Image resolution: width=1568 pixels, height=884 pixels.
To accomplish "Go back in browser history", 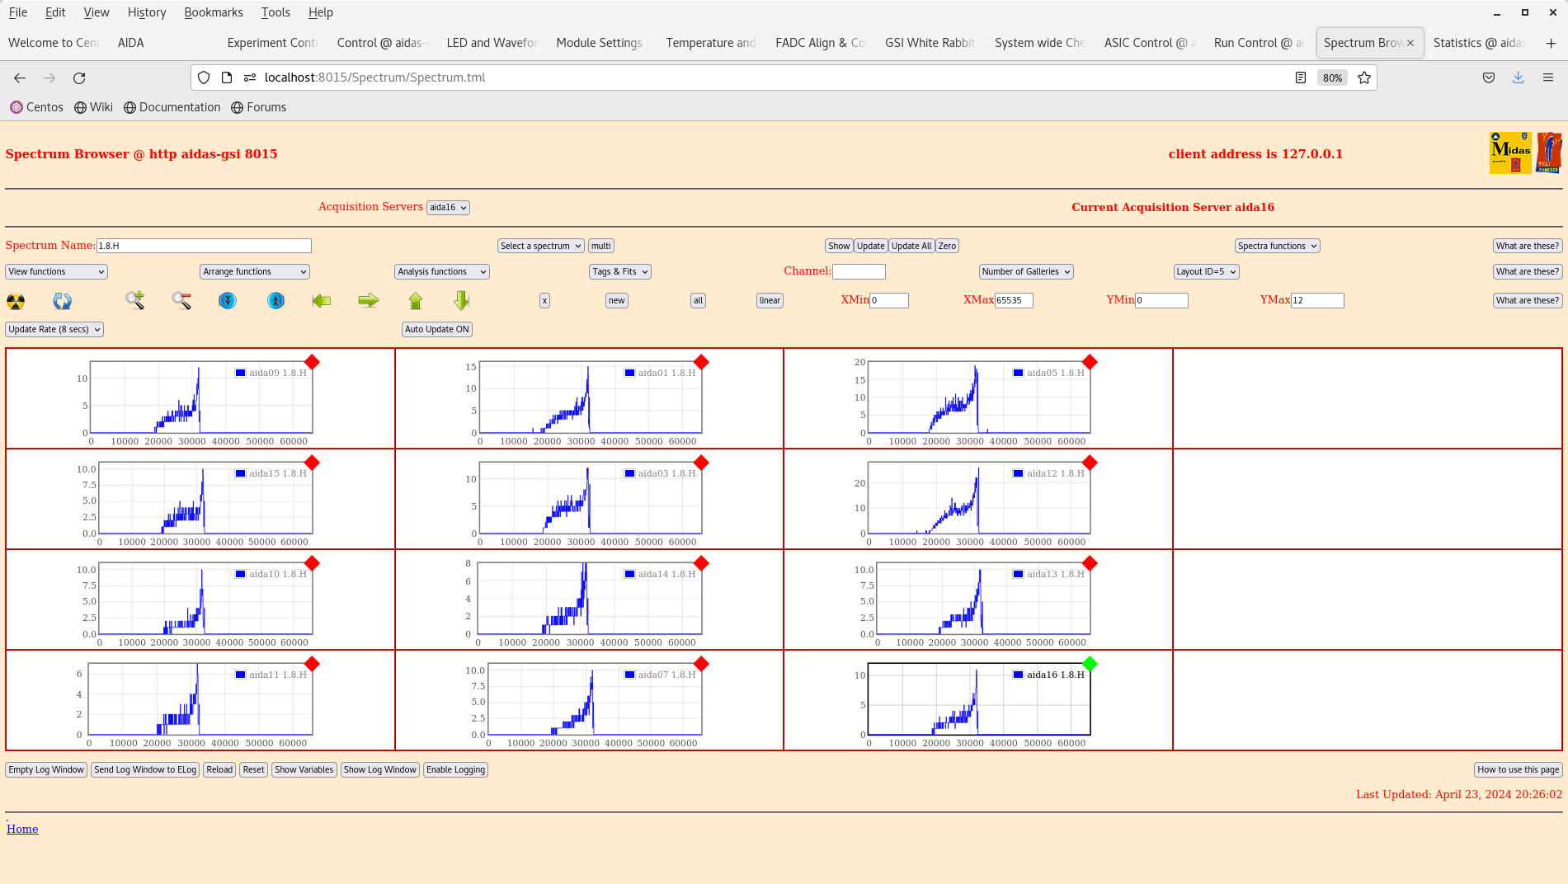I will coord(20,78).
